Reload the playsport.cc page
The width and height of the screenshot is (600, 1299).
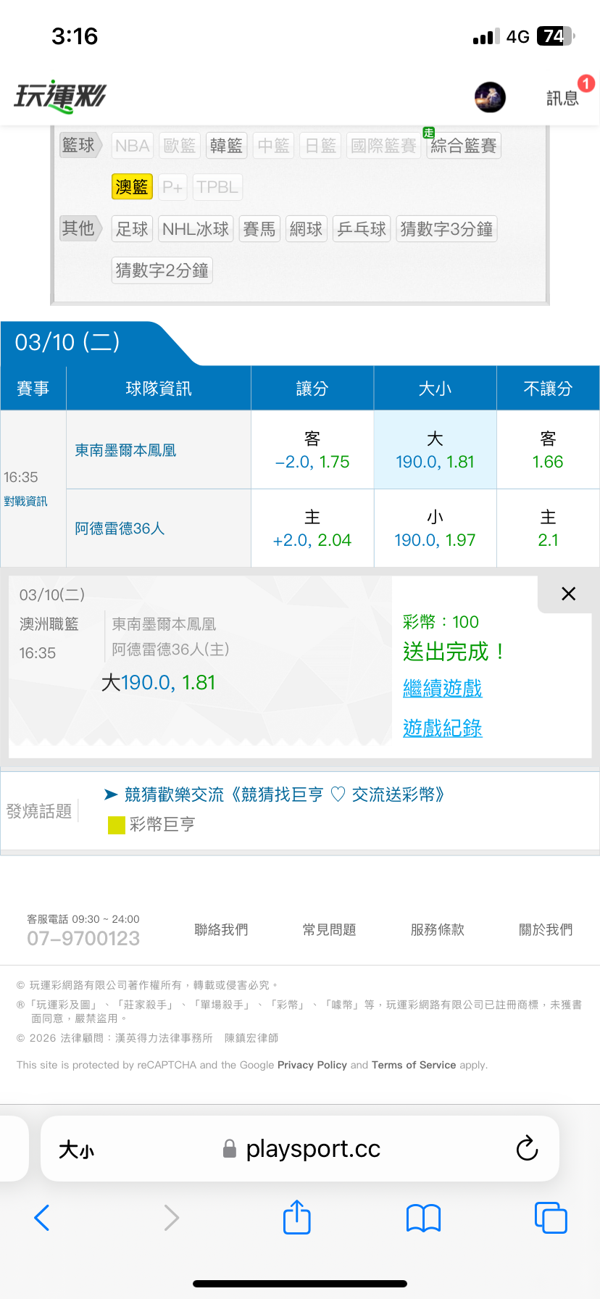(527, 1148)
